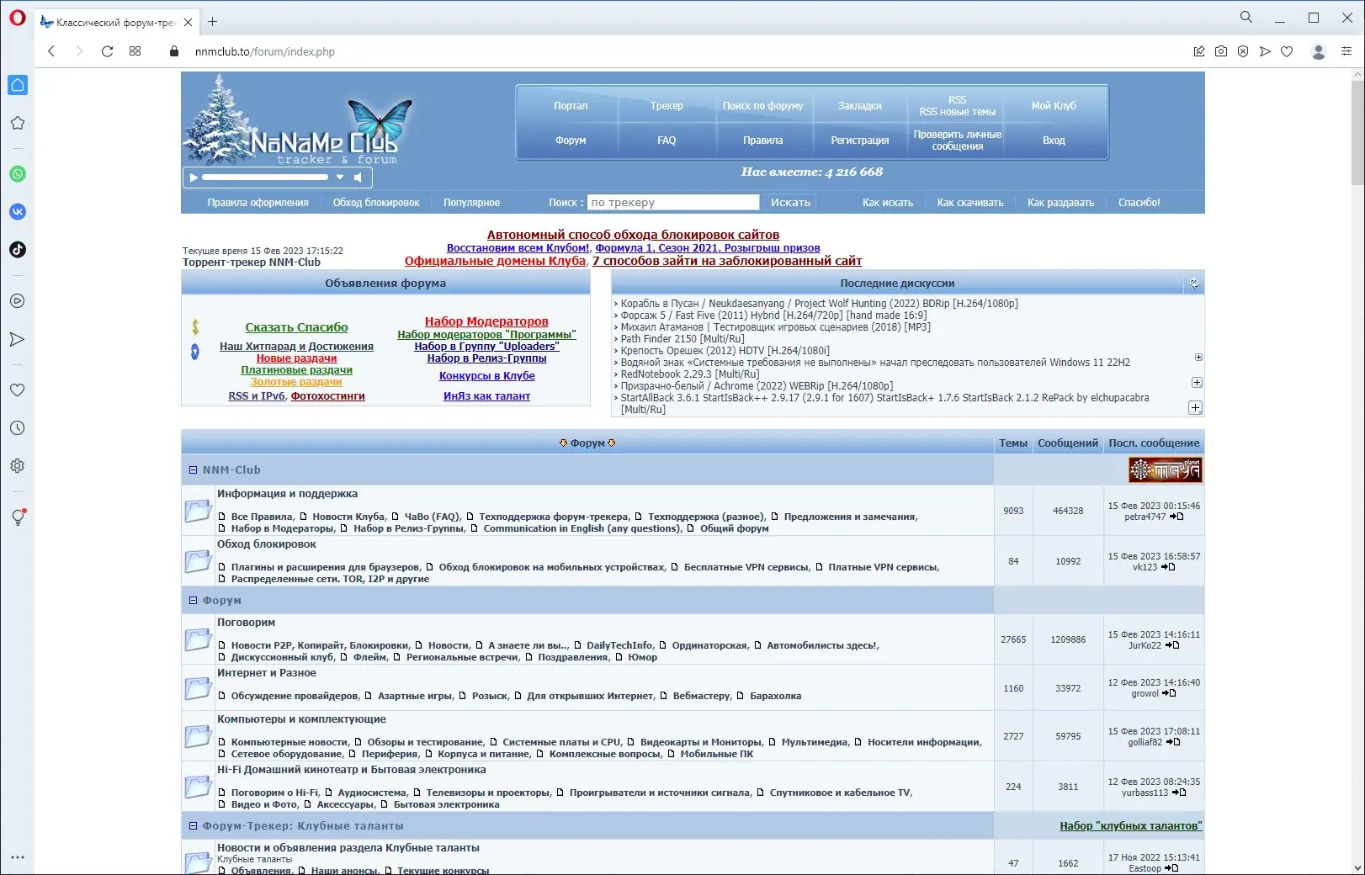Go to last post by petra4747

(x=1176, y=517)
